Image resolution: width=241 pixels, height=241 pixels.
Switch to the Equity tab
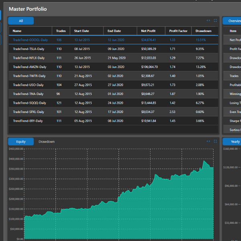21,141
